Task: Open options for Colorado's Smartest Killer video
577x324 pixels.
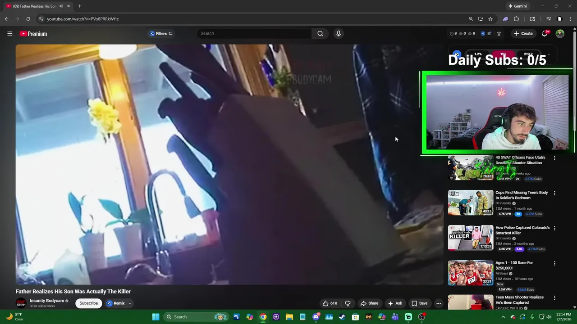Action: (x=554, y=228)
